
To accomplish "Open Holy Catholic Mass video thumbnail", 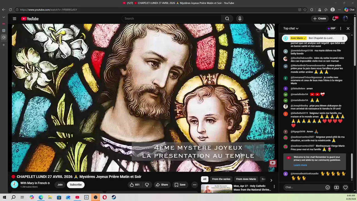I will [216, 189].
